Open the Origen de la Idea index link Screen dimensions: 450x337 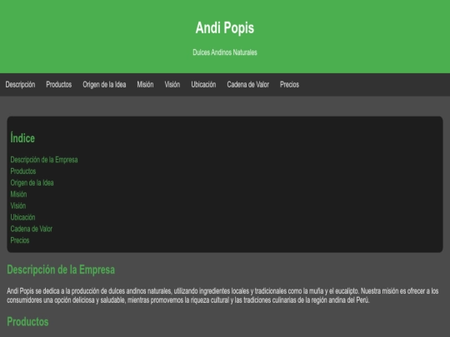point(32,182)
